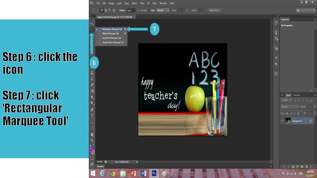Click the Feather input field
Viewport: 317px width, 178px height.
pyautogui.click(x=131, y=11)
